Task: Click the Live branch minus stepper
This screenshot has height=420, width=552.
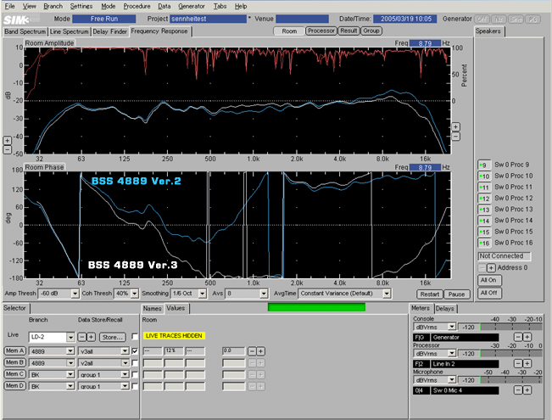Action: point(81,337)
